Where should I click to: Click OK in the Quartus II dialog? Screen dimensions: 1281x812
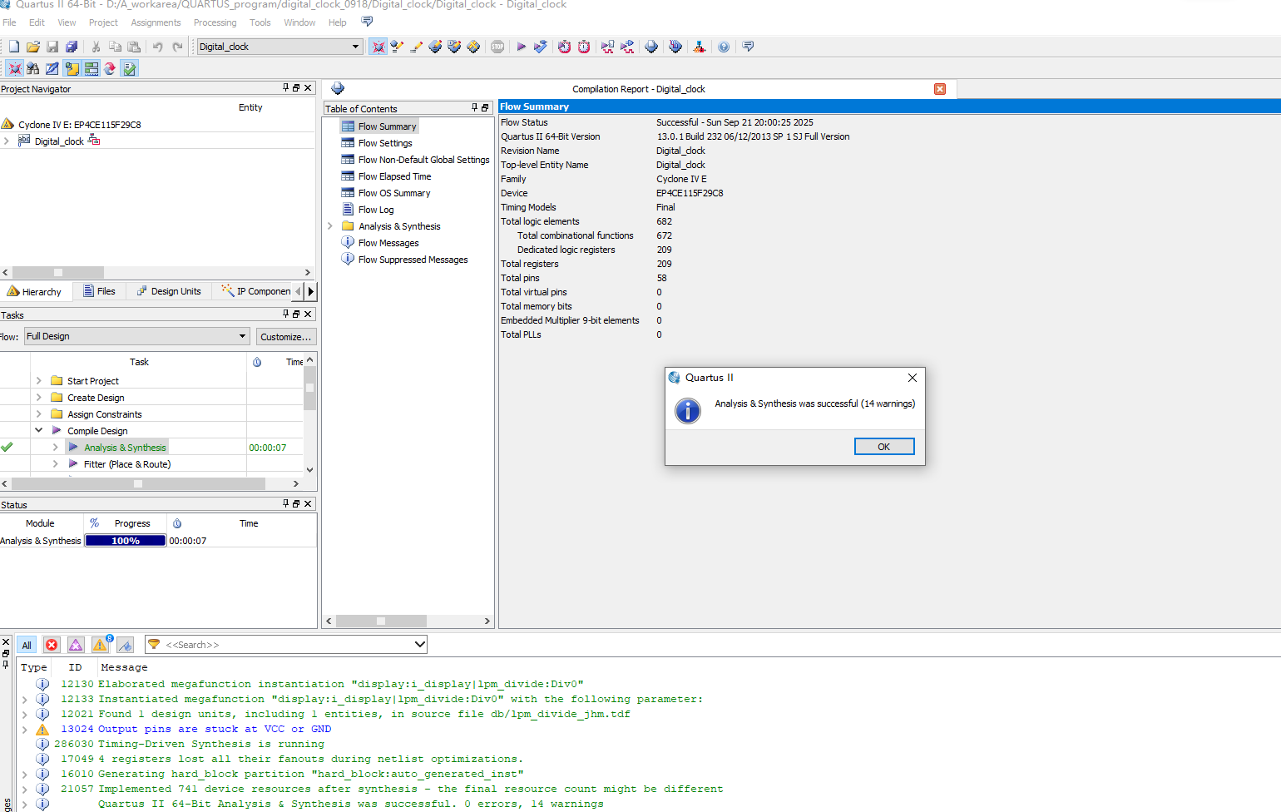[x=884, y=447]
